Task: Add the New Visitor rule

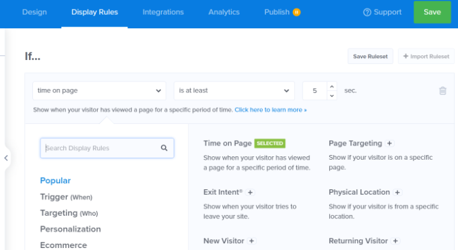Action: (x=251, y=241)
